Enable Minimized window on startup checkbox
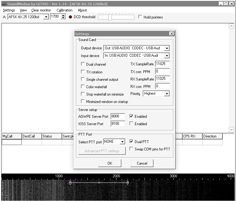Viewport: 236px width, 201px height. pos(83,101)
